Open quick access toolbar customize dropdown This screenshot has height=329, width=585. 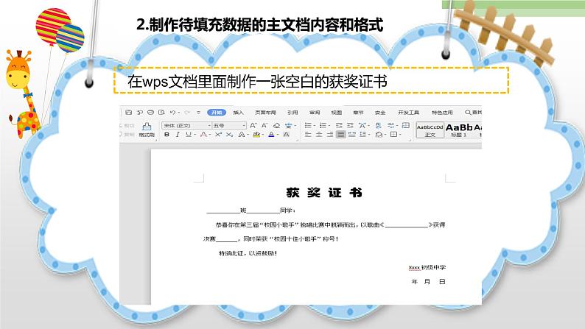pos(198,113)
